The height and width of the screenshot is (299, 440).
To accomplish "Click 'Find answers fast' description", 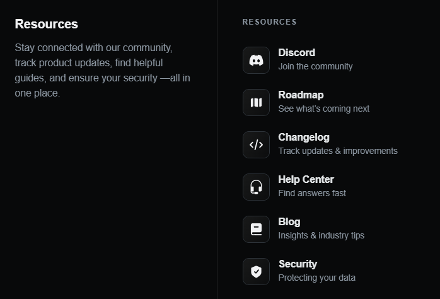I will click(x=312, y=194).
